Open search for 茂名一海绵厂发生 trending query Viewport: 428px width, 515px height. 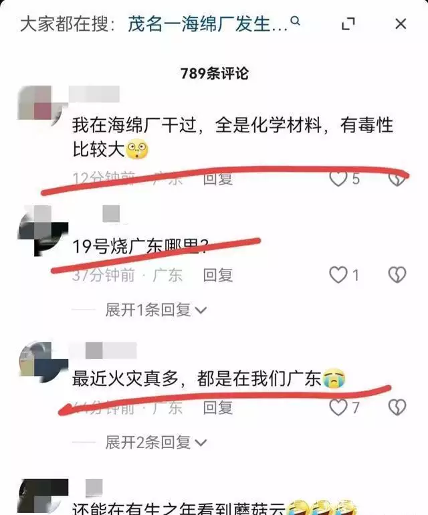point(207,24)
